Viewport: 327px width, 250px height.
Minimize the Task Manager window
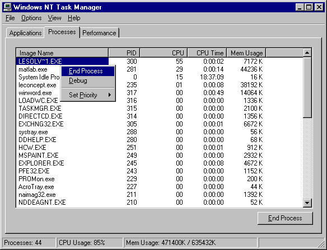300,7
